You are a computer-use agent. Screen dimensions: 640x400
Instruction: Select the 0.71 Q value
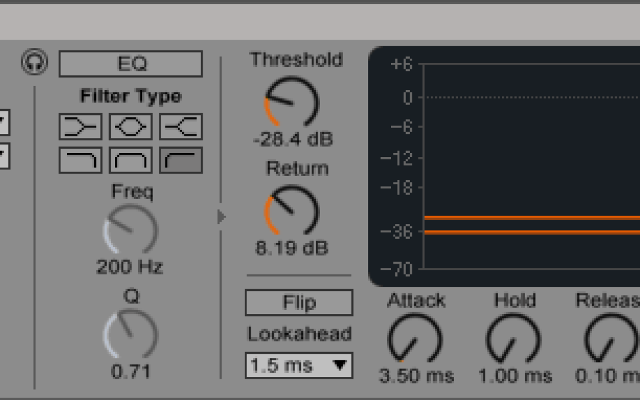(130, 372)
